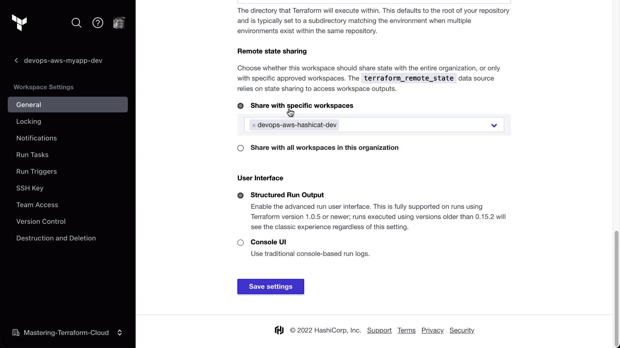Open the user avatar menu

click(119, 23)
